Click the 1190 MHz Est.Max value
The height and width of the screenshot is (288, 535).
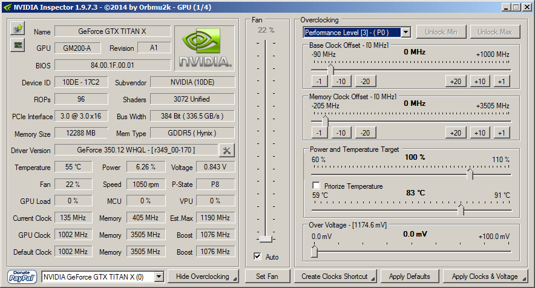click(x=215, y=218)
